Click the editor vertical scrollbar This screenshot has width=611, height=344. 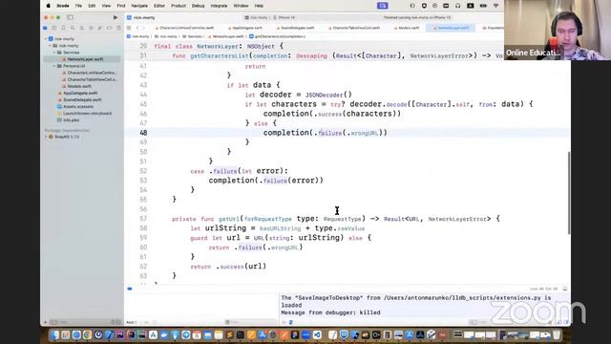tap(569, 193)
